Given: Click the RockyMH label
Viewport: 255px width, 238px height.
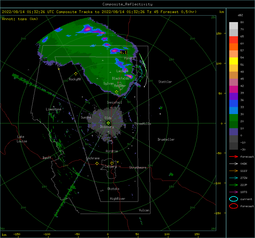Looking at the screenshot, I should pyautogui.click(x=75, y=79).
